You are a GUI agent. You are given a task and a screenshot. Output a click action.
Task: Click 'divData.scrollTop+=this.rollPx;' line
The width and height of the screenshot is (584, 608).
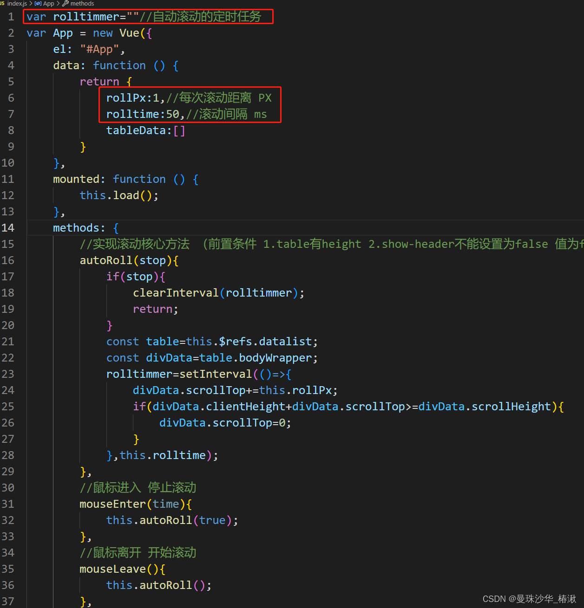(x=236, y=390)
